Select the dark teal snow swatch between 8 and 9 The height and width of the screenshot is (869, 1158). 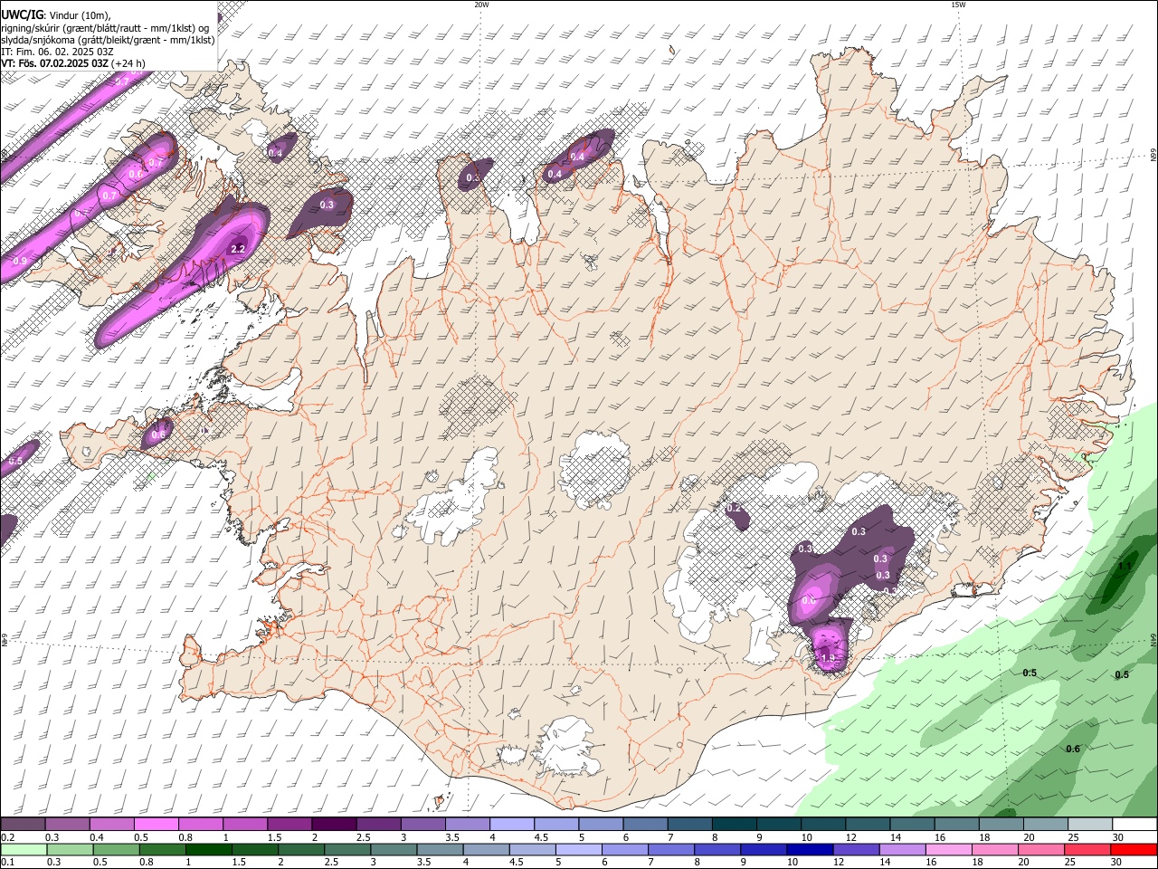pos(733,824)
